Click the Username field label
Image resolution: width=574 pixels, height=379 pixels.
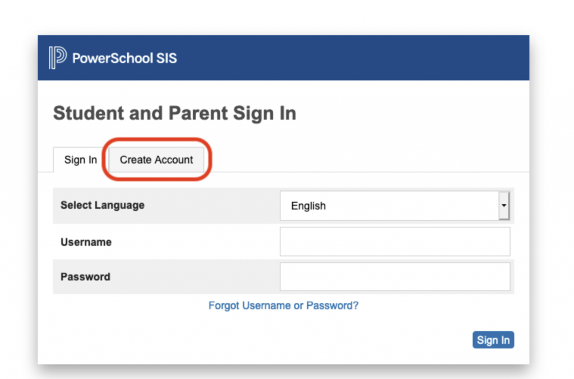tap(86, 242)
